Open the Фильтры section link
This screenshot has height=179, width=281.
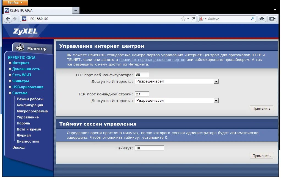(x=20, y=81)
